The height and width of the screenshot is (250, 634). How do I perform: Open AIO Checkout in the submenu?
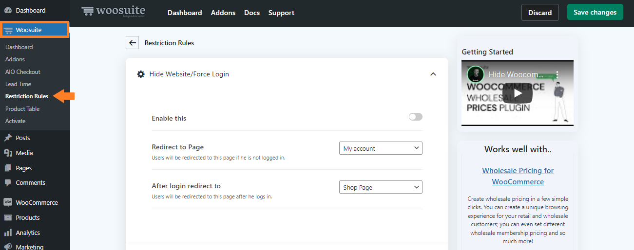(x=23, y=72)
